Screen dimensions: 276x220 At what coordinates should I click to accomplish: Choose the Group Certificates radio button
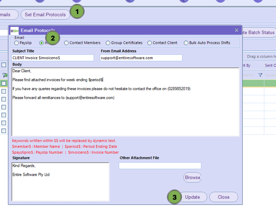pyautogui.click(x=108, y=43)
